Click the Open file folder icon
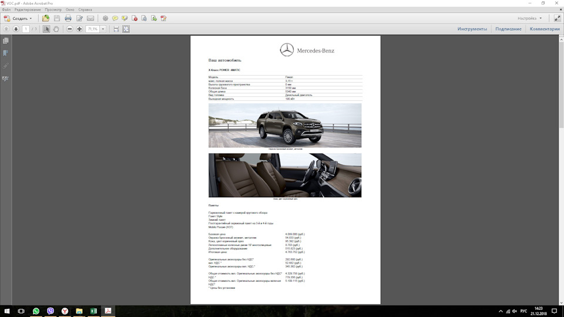Image resolution: width=564 pixels, height=317 pixels. (46, 18)
